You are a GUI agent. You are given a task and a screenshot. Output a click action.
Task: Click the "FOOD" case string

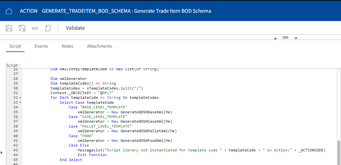[x=87, y=136]
